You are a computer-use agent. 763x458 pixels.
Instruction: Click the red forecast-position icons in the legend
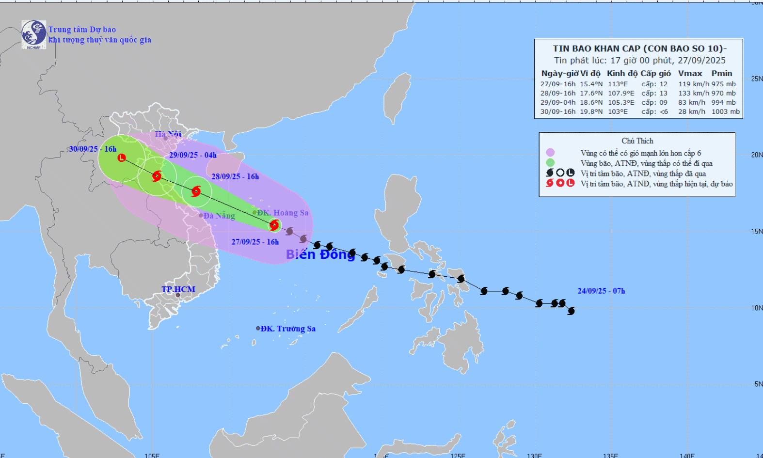560,183
